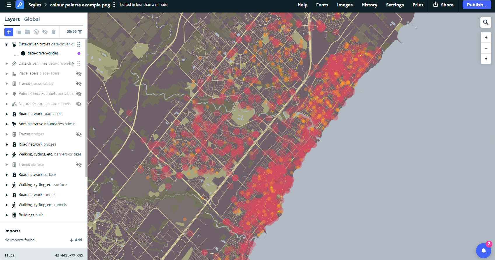Image resolution: width=495 pixels, height=260 pixels.
Task: Open the layer filter 56/56 funnel
Action: [74, 32]
